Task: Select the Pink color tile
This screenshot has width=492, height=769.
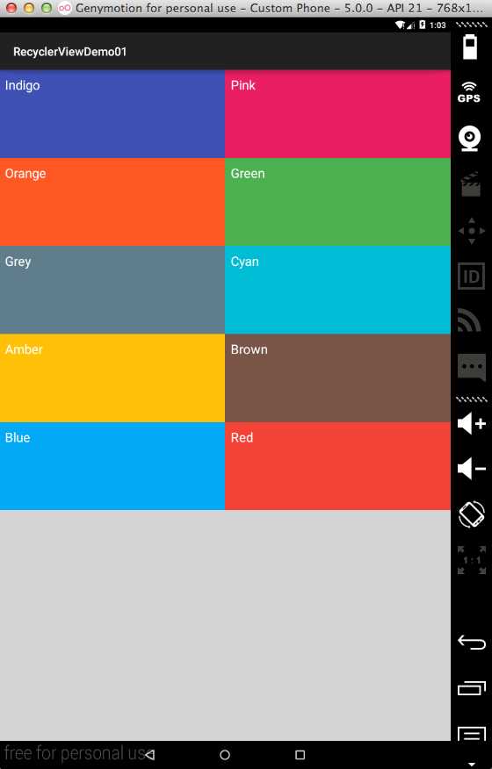Action: click(338, 114)
